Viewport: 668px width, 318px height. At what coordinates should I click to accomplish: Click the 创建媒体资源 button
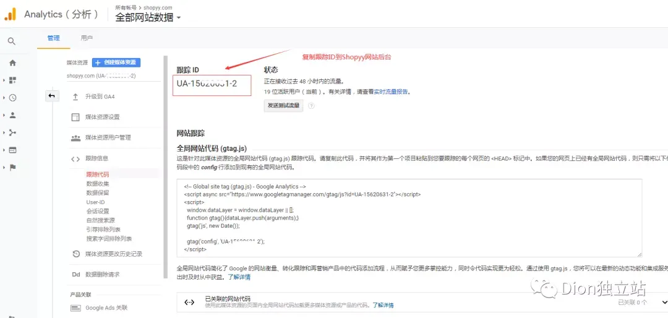pos(116,62)
